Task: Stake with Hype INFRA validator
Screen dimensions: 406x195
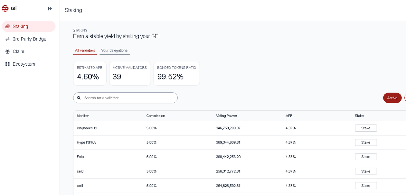Action: click(x=366, y=142)
